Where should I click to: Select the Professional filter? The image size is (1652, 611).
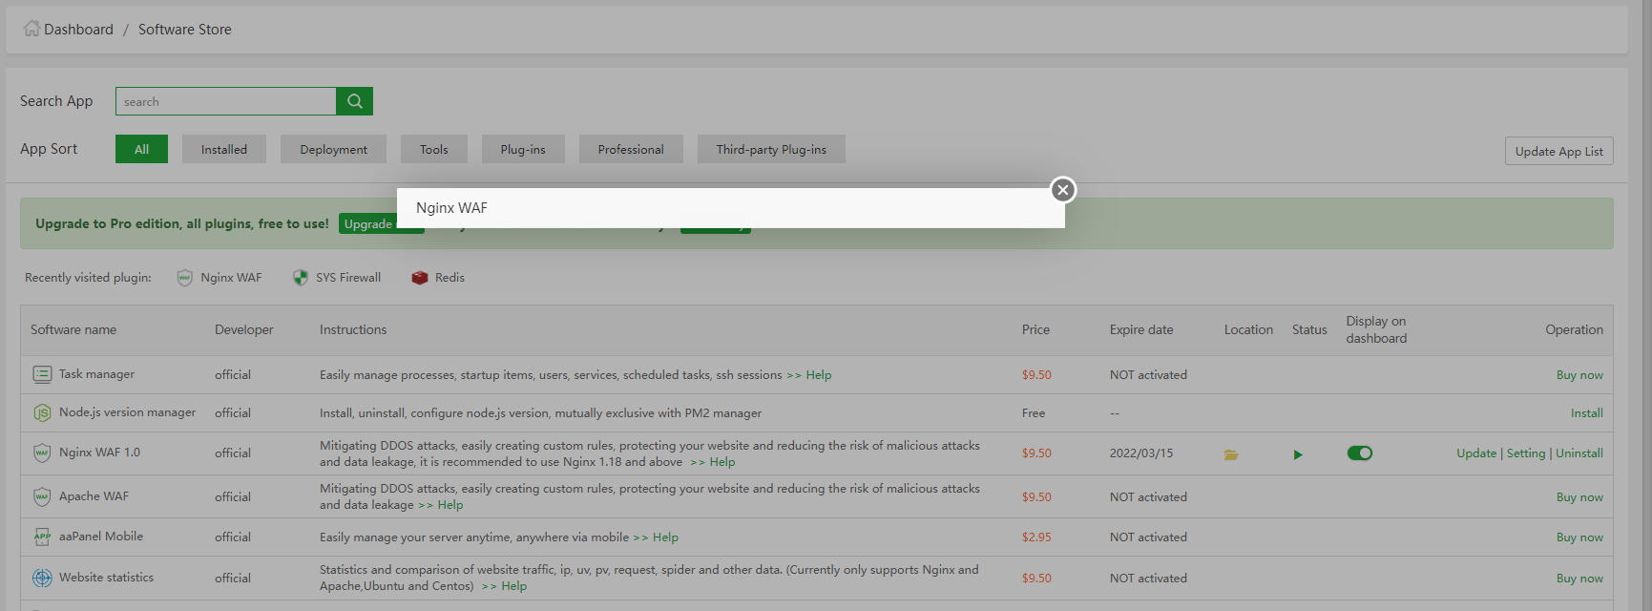tap(631, 149)
